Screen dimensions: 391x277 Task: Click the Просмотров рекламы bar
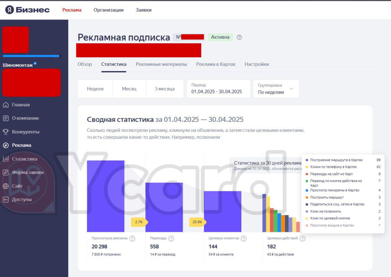pyautogui.click(x=105, y=196)
